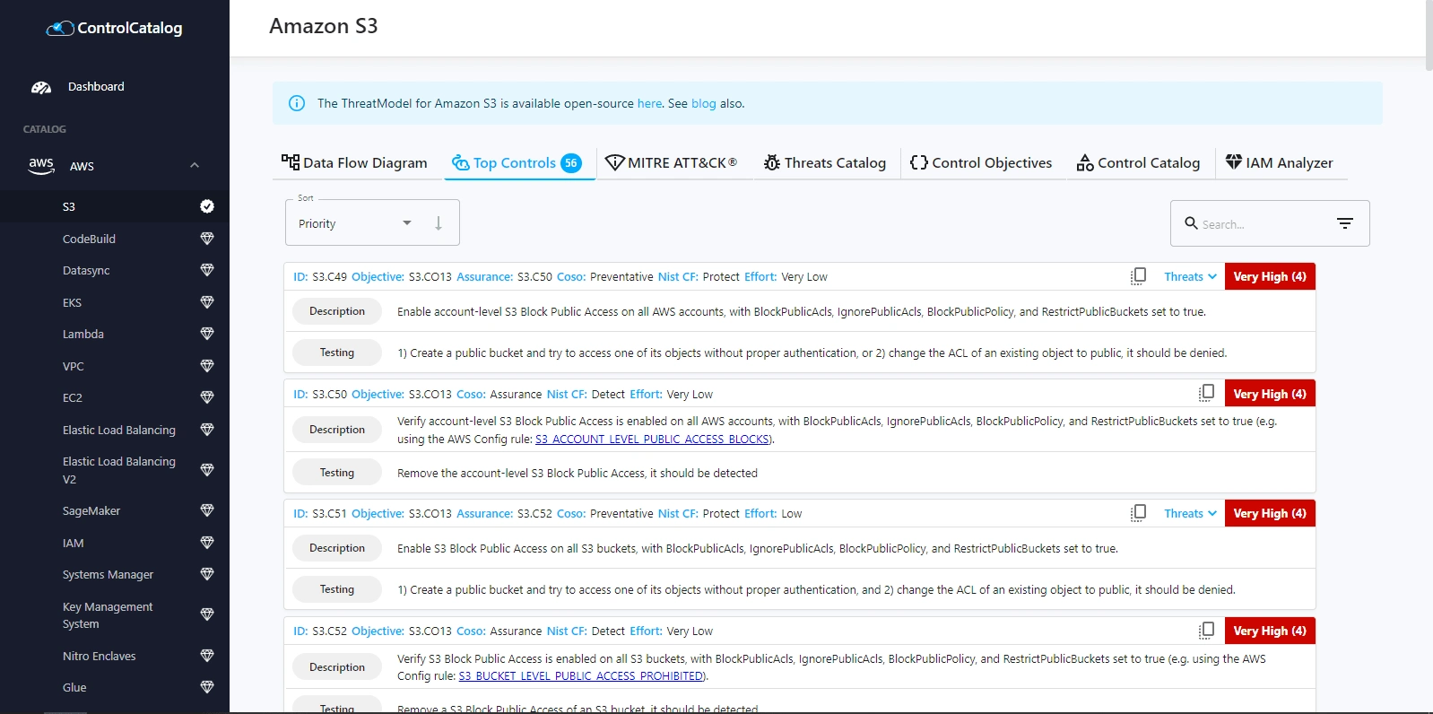The height and width of the screenshot is (714, 1433).
Task: Click the diamond icon beside EC2
Action: pyautogui.click(x=207, y=397)
